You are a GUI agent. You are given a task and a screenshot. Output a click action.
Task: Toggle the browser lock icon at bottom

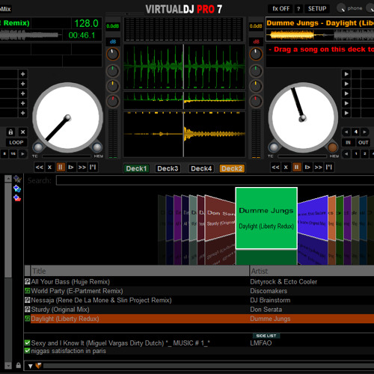pyautogui.click(x=19, y=365)
